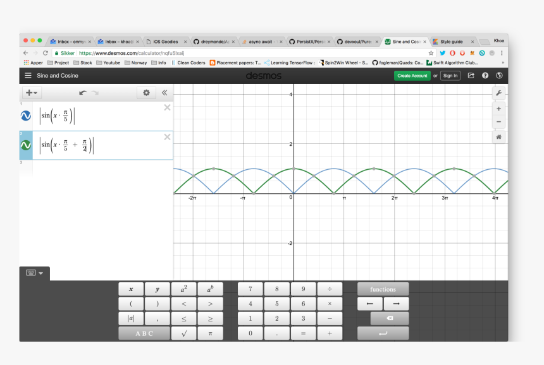Zoom out using the minus button

[499, 121]
